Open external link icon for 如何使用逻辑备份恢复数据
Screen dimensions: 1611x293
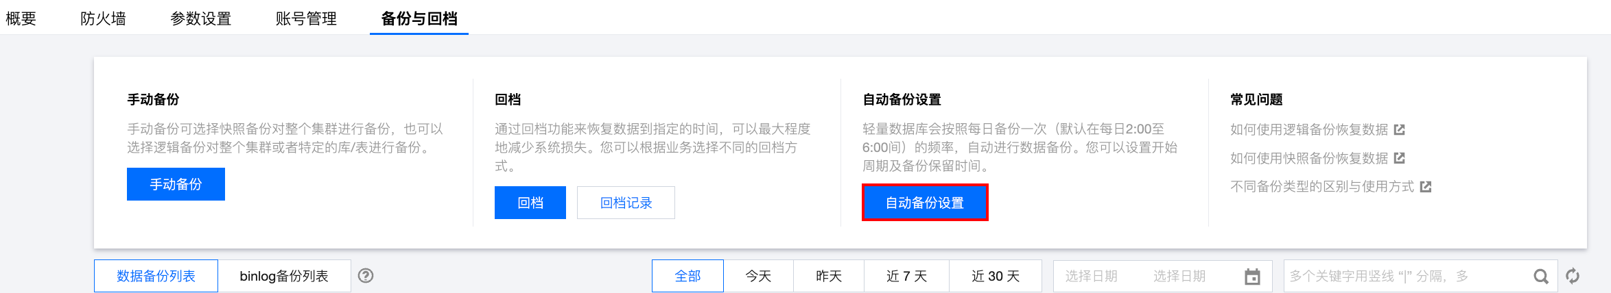click(x=1400, y=129)
